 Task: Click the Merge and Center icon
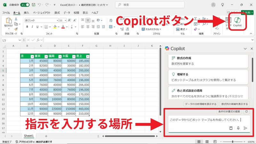[111, 27]
